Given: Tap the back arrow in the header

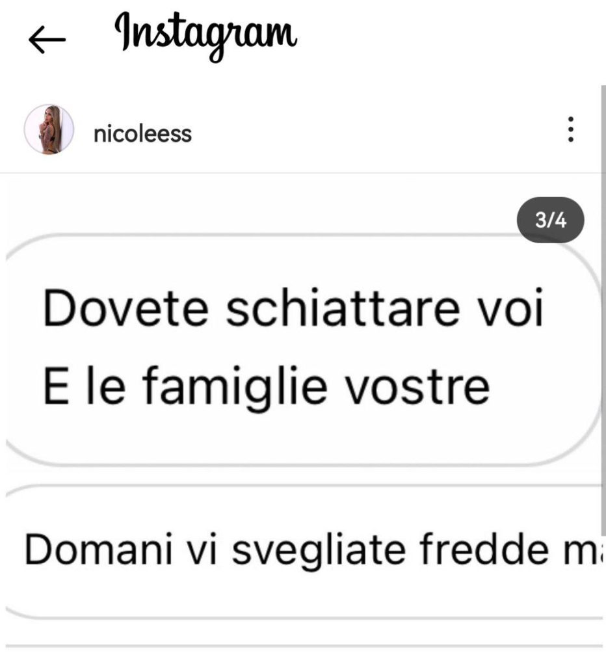Looking at the screenshot, I should (47, 40).
